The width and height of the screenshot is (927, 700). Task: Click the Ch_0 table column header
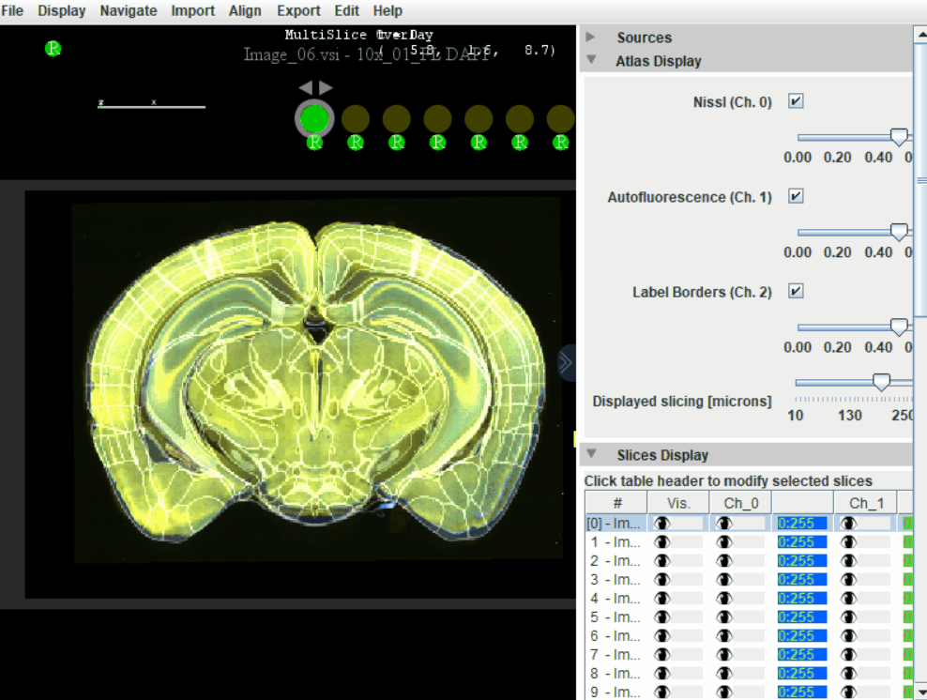click(741, 503)
